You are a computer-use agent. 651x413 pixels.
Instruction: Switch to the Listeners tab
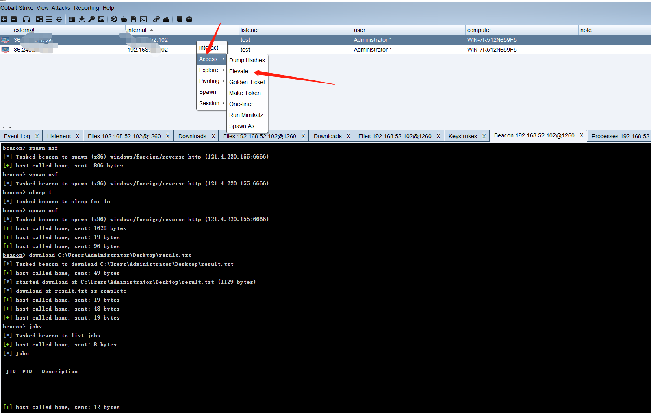coord(59,136)
